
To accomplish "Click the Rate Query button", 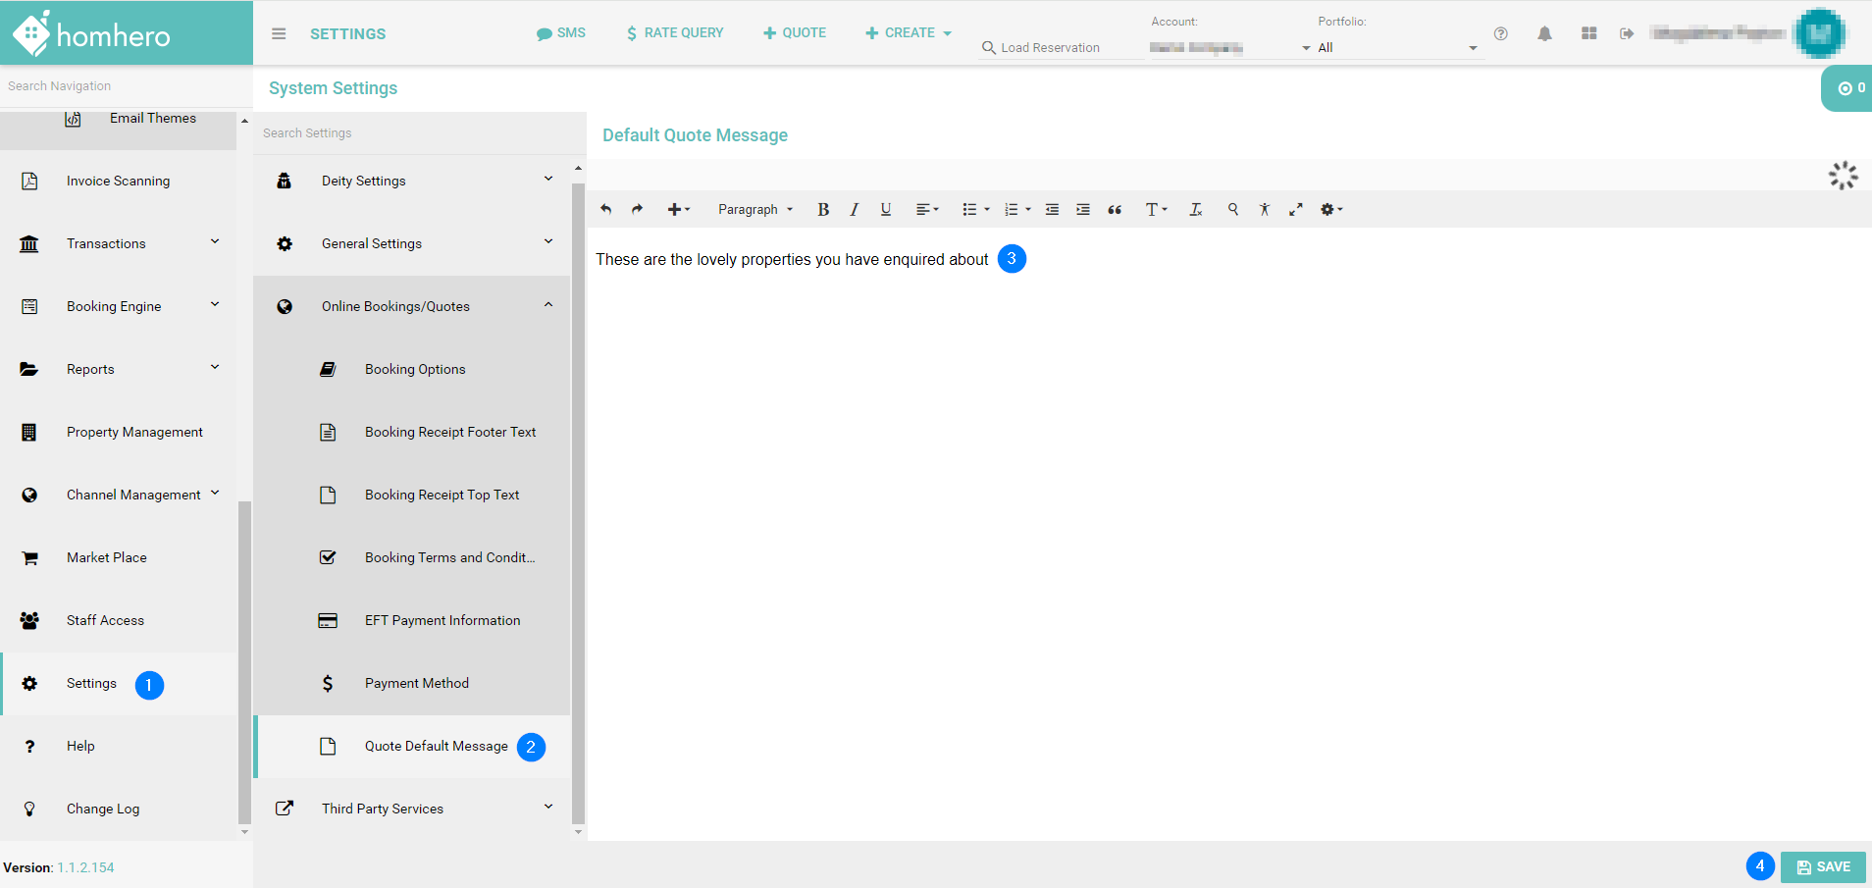I will pyautogui.click(x=675, y=33).
